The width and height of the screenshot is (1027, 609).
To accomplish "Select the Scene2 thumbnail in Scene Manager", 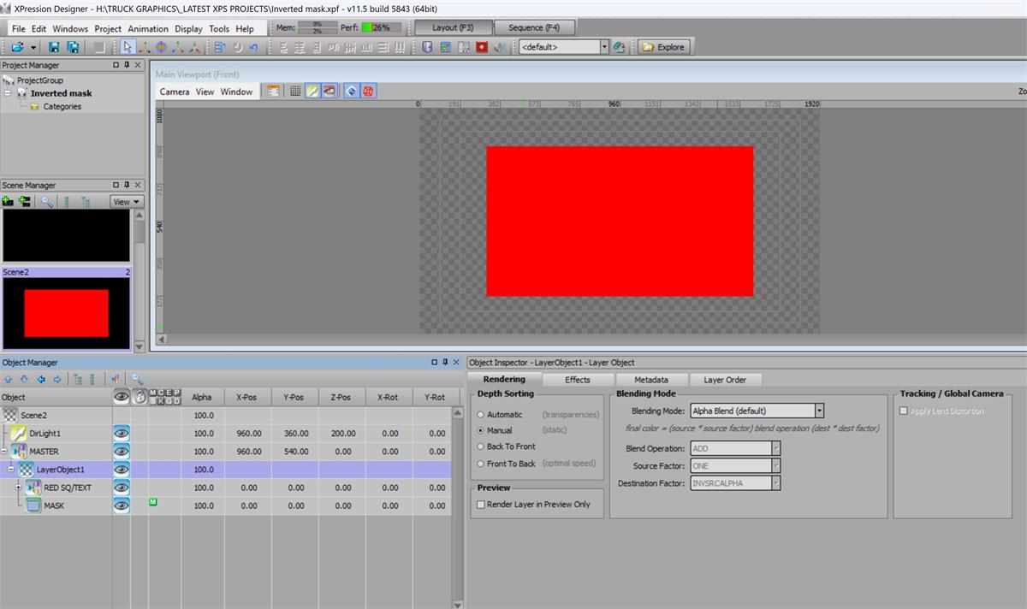I will tap(67, 312).
